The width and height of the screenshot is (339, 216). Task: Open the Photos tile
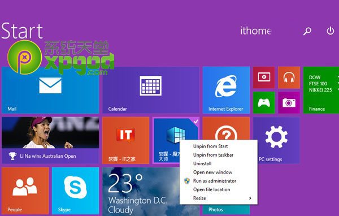pyautogui.click(x=226, y=209)
